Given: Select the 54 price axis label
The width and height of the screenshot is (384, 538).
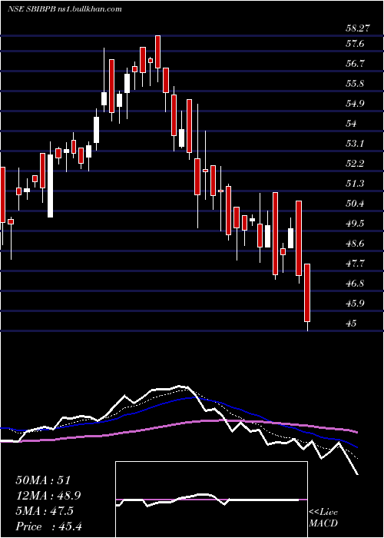Looking at the screenshot, I should coord(352,124).
